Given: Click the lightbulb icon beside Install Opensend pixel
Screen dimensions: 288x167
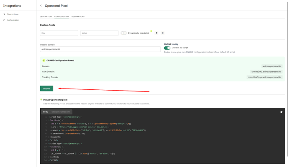Looking at the screenshot, I should tap(41, 100).
